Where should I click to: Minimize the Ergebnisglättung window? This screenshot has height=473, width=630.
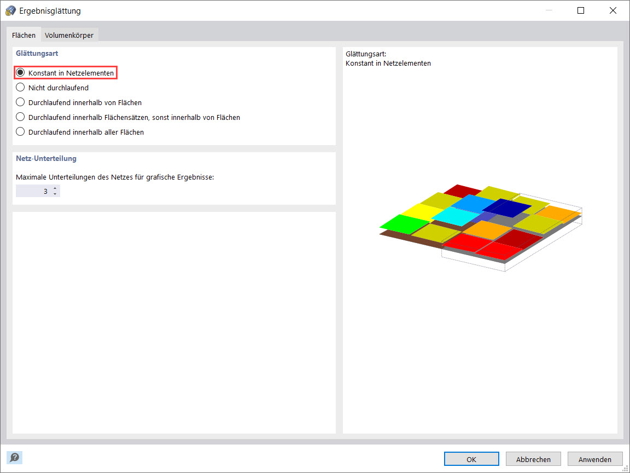click(549, 11)
